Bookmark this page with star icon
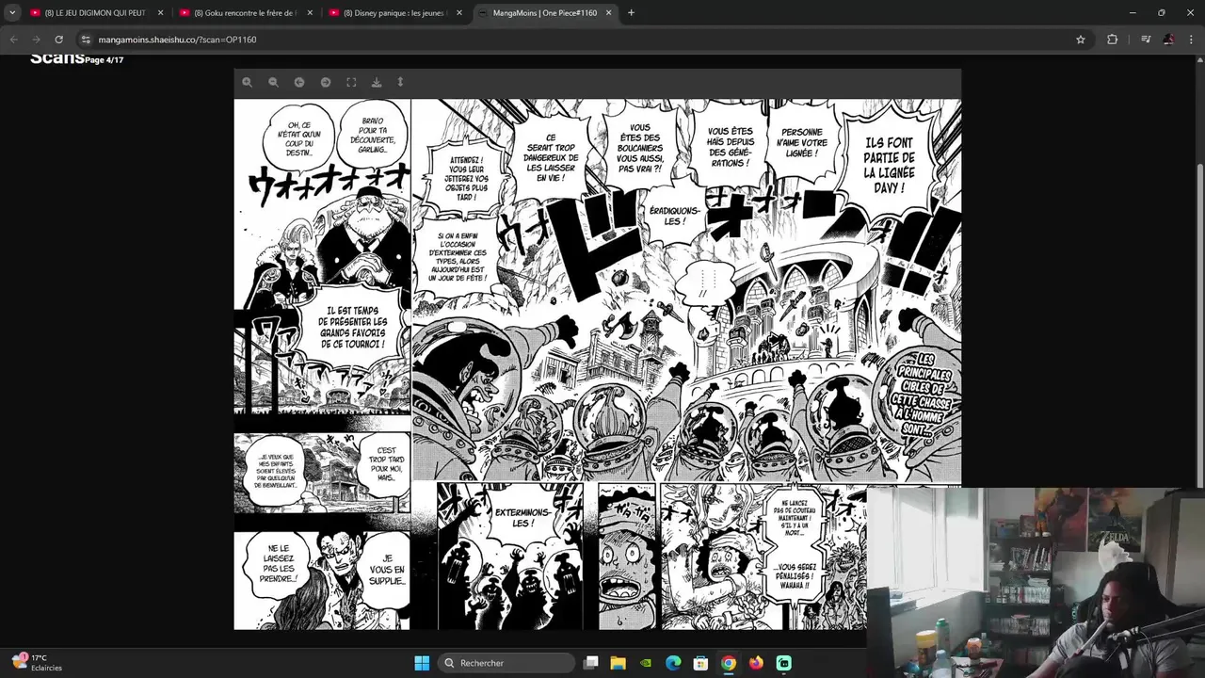Screen dimensions: 1205x678 tap(1081, 40)
